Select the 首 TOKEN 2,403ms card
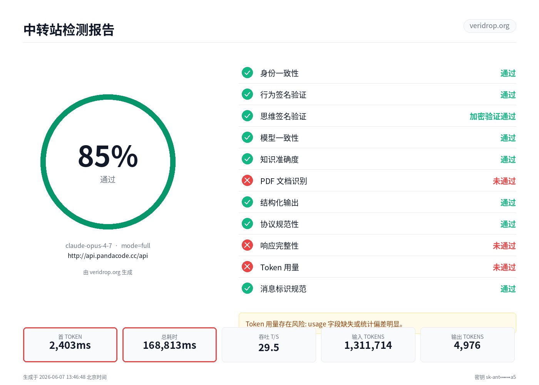Screen dimensions: 539x385 click(x=70, y=345)
